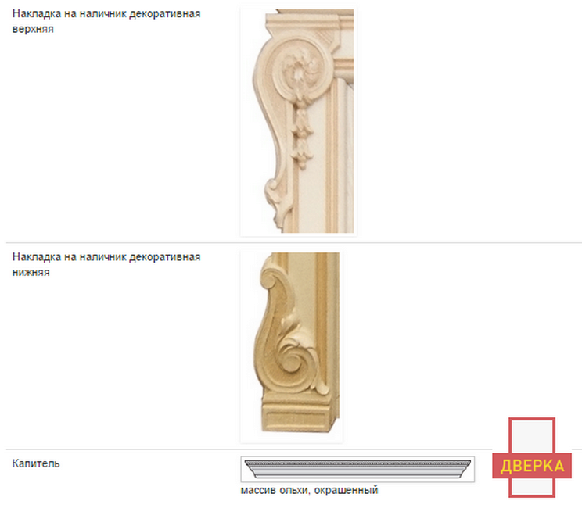The height and width of the screenshot is (508, 582).
Task: Click the hanging bellflower carving below the rosette
Action: coord(300,130)
